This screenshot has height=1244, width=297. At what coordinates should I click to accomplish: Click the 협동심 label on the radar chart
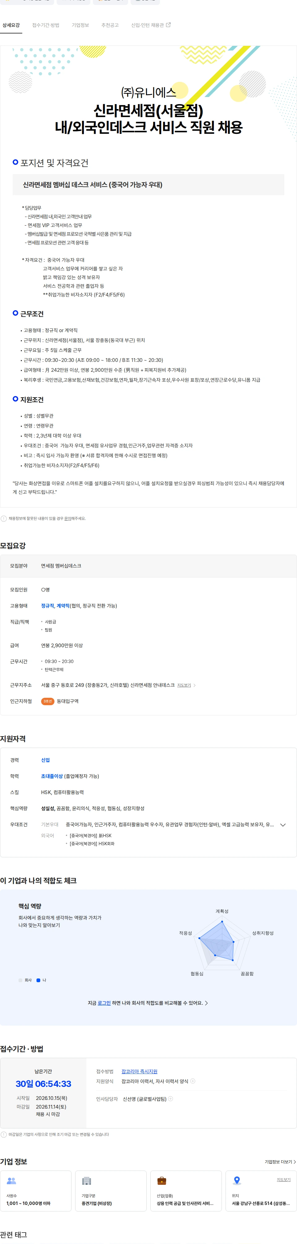[197, 974]
